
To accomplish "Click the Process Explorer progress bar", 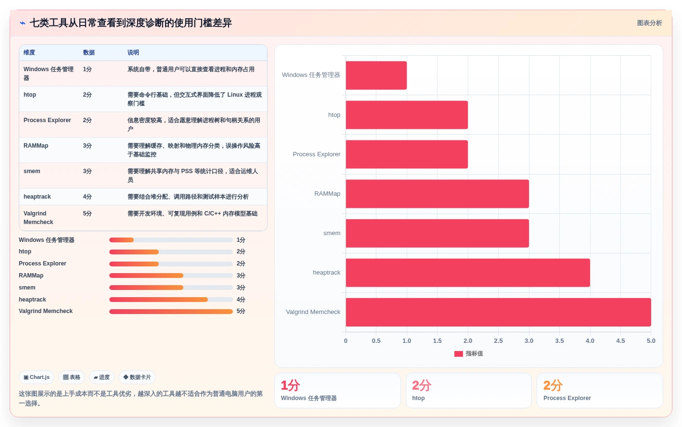I will [x=171, y=264].
